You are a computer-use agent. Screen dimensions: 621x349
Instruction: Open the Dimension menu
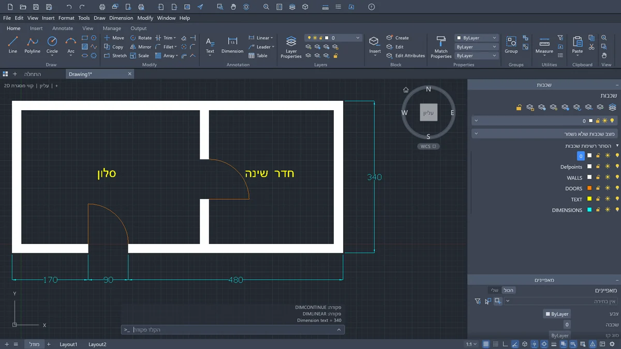point(121,18)
